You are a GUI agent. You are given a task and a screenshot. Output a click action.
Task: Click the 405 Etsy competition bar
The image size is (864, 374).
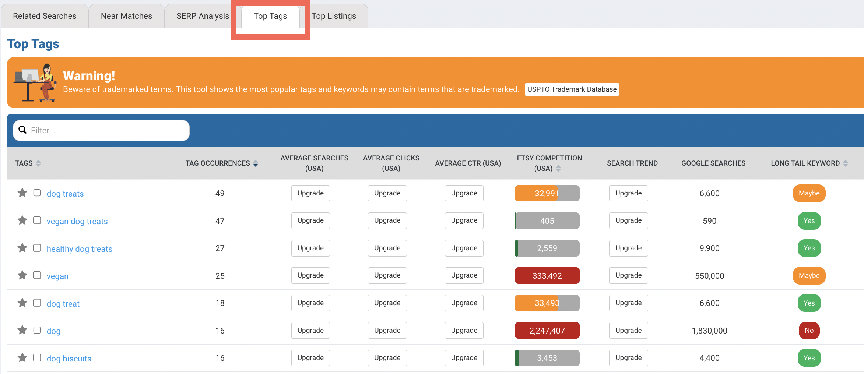(547, 221)
